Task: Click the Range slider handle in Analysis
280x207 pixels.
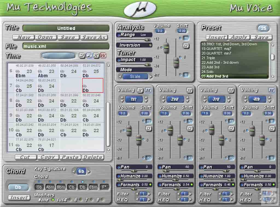Action: [x=147, y=40]
